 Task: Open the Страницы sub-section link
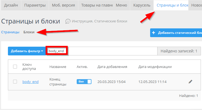10,32
